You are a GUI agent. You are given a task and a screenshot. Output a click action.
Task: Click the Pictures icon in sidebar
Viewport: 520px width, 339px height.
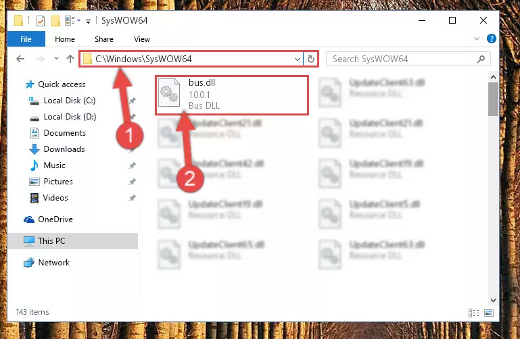[34, 182]
